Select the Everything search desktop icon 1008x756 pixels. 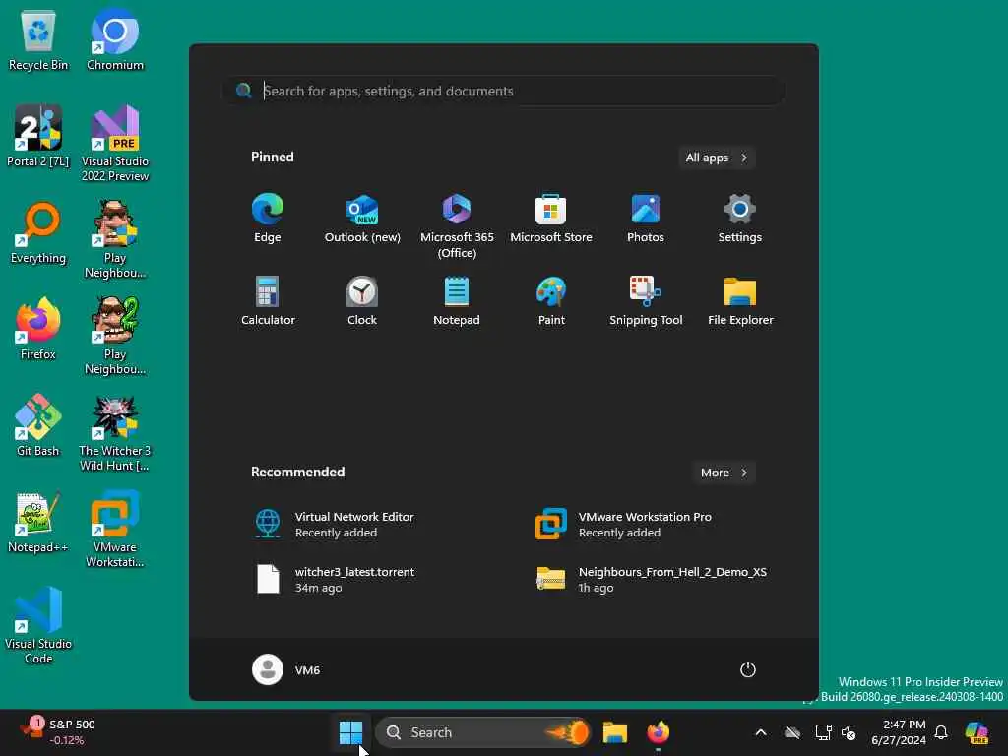coord(38,232)
